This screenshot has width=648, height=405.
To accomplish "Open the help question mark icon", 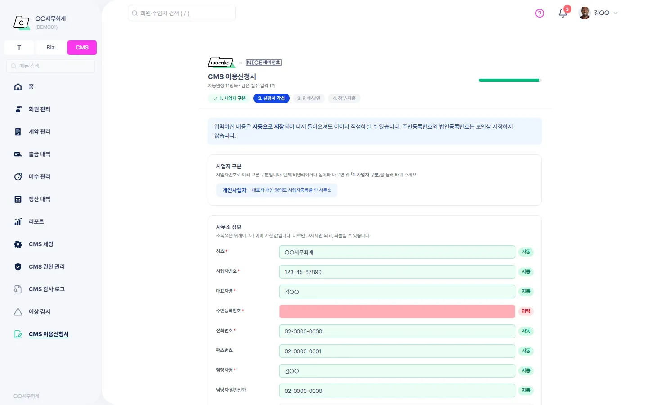I will point(540,13).
